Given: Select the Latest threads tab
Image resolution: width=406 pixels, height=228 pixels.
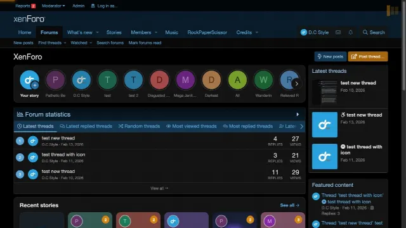Looking at the screenshot, I should coord(36,126).
